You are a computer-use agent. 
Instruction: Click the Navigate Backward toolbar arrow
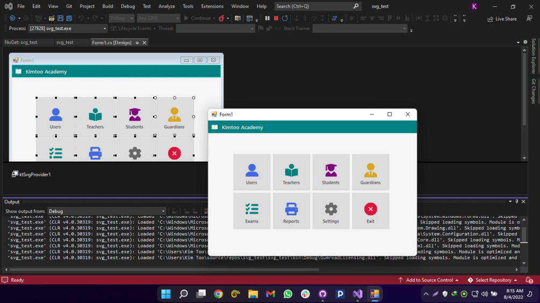12,18
